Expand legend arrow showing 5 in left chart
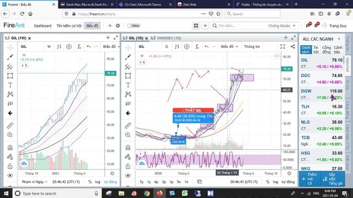 (x=24, y=65)
